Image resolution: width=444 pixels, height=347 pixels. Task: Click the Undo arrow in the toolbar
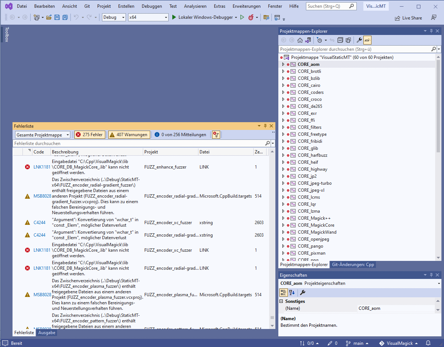[x=76, y=17]
